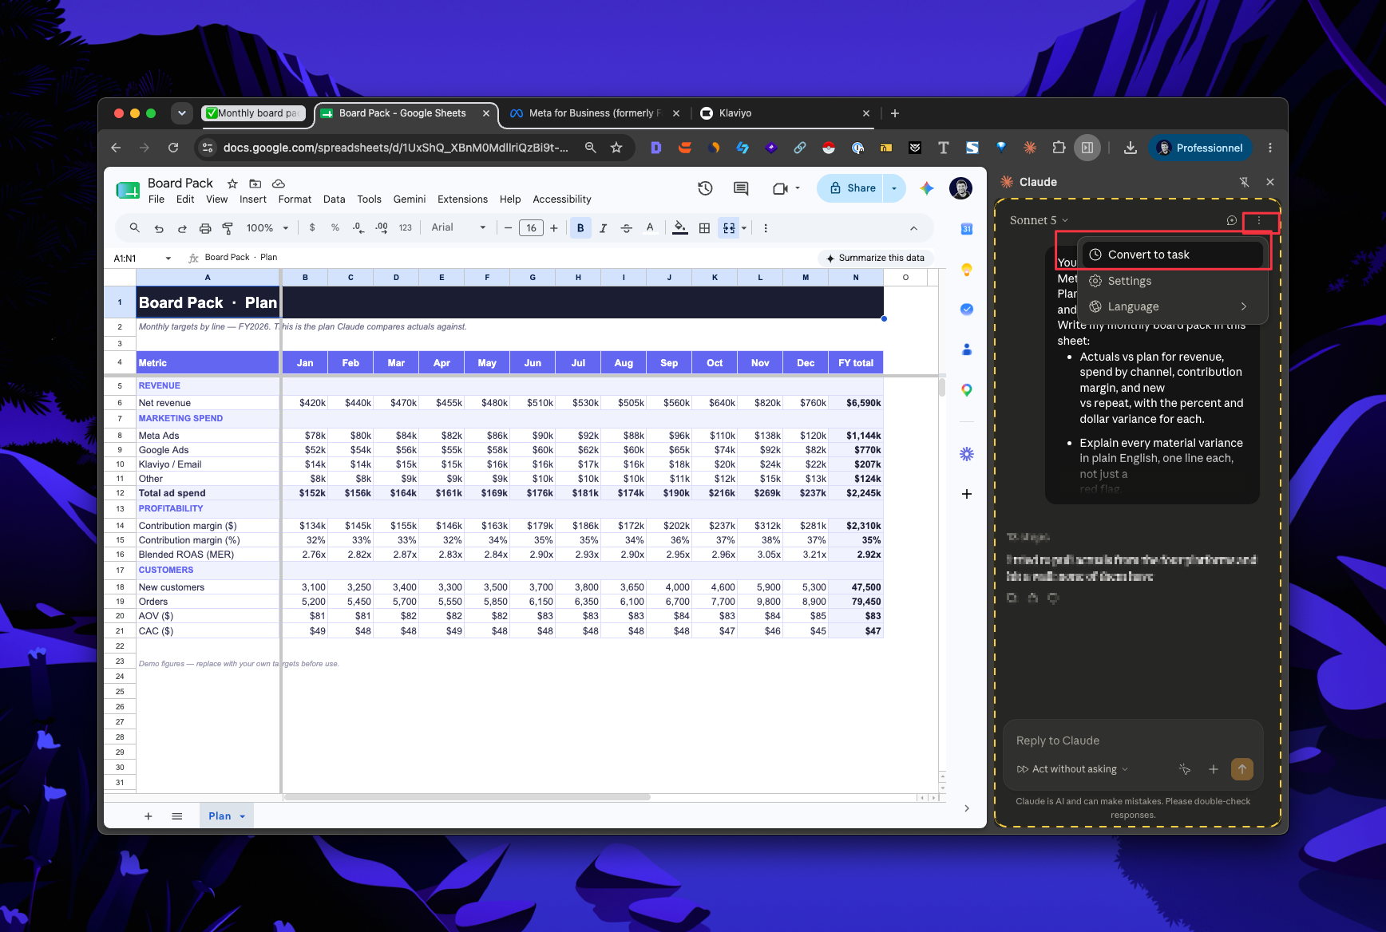Screen dimensions: 1386x932
Task: Toggle bold formatting
Action: point(580,228)
